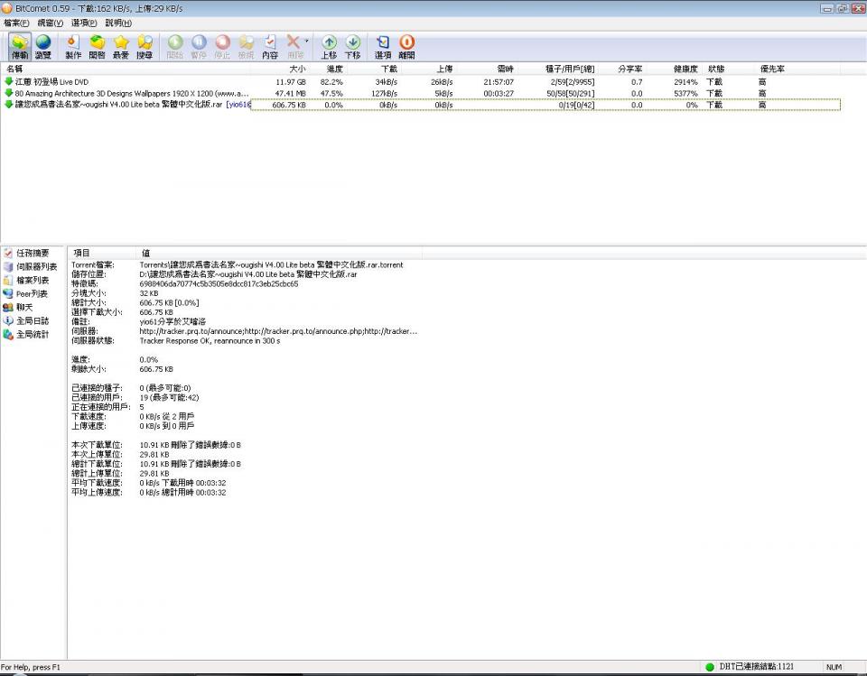This screenshot has width=867, height=676.
Task: Click the 搜尋 search toolbar icon
Action: tap(144, 46)
